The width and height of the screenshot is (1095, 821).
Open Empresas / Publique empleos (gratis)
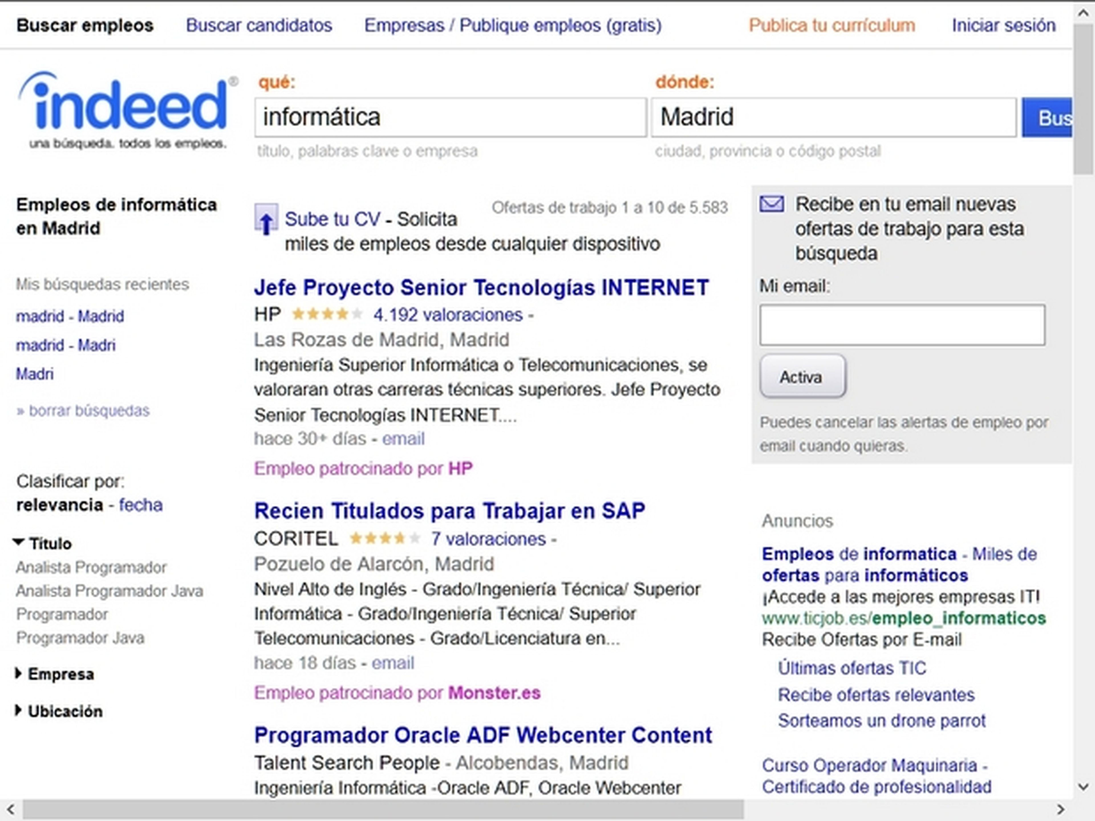point(513,25)
